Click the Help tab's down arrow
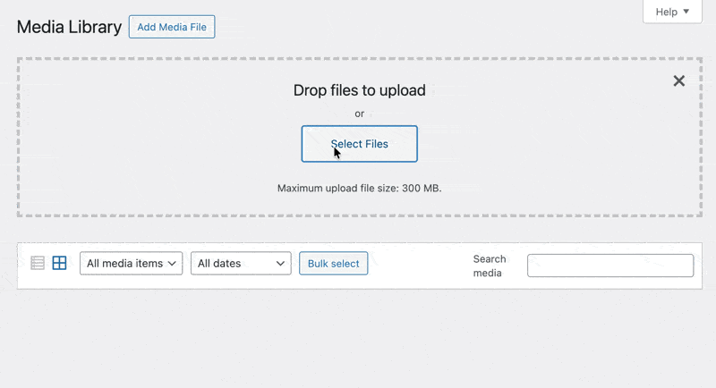The image size is (716, 388). (686, 12)
